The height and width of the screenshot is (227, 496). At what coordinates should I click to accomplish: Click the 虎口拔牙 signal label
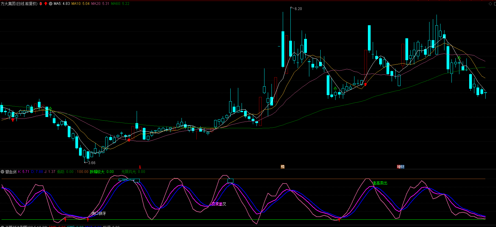[x=99, y=213]
